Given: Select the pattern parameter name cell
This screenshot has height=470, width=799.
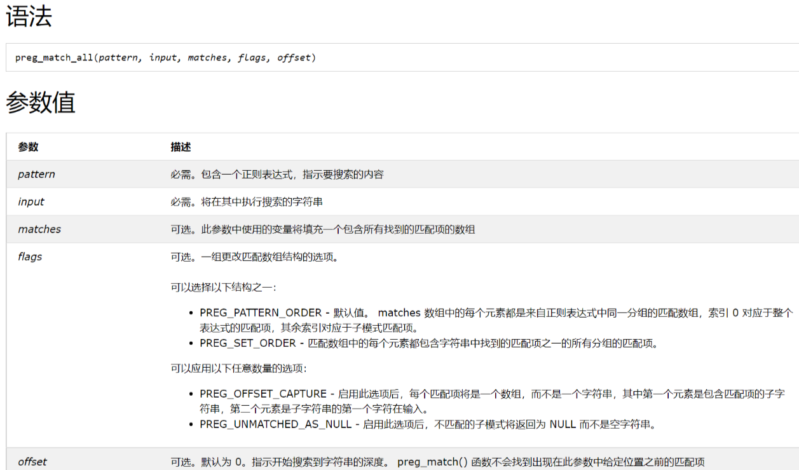Looking at the screenshot, I should tap(36, 174).
